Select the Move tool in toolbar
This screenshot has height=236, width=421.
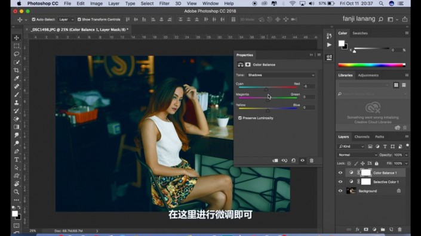(x=16, y=38)
